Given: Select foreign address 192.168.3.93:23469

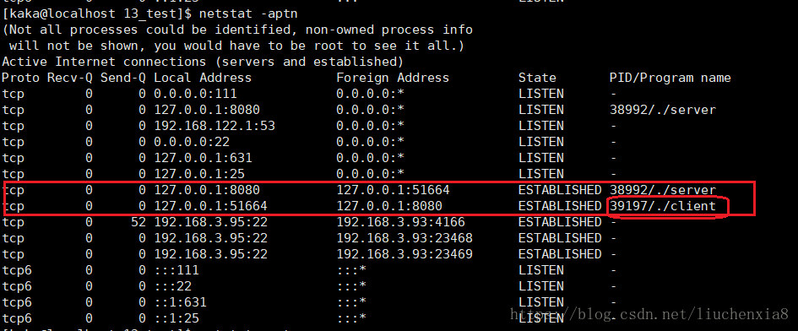Looking at the screenshot, I should (x=404, y=253).
